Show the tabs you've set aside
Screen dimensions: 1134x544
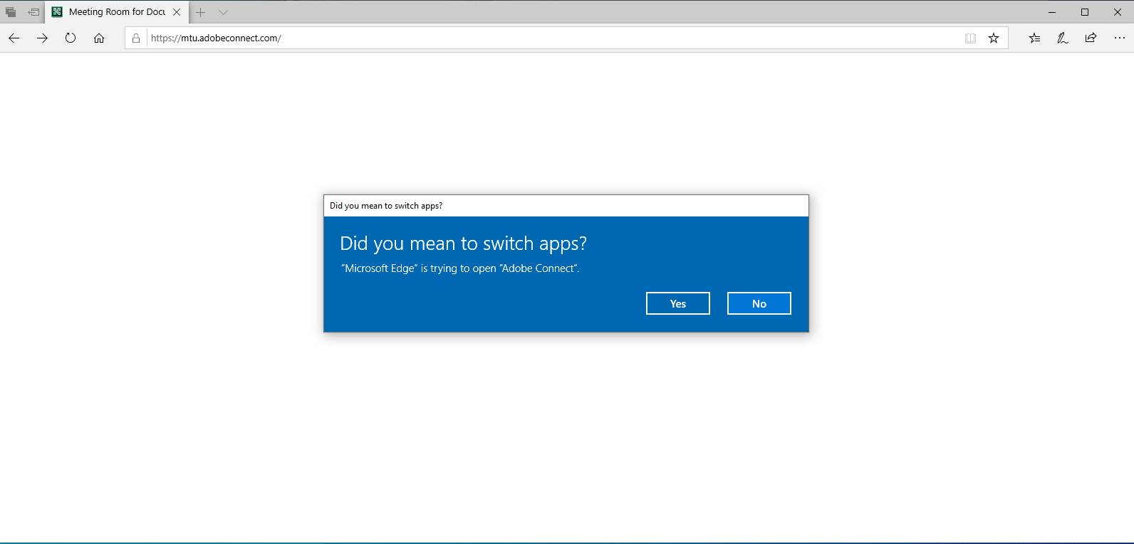tap(11, 12)
